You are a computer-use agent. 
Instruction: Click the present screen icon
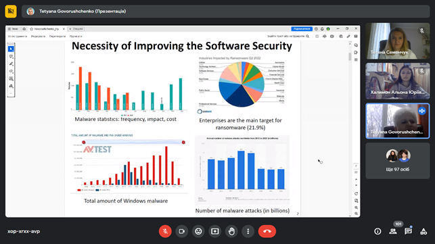coord(215,231)
